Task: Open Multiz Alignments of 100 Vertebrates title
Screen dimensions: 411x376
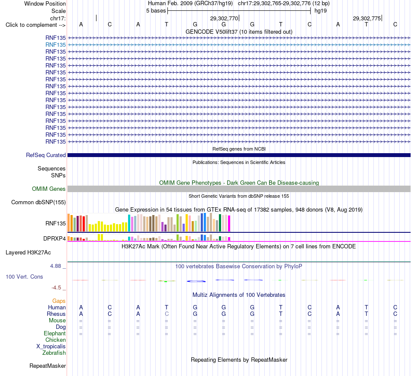Action: pyautogui.click(x=239, y=295)
